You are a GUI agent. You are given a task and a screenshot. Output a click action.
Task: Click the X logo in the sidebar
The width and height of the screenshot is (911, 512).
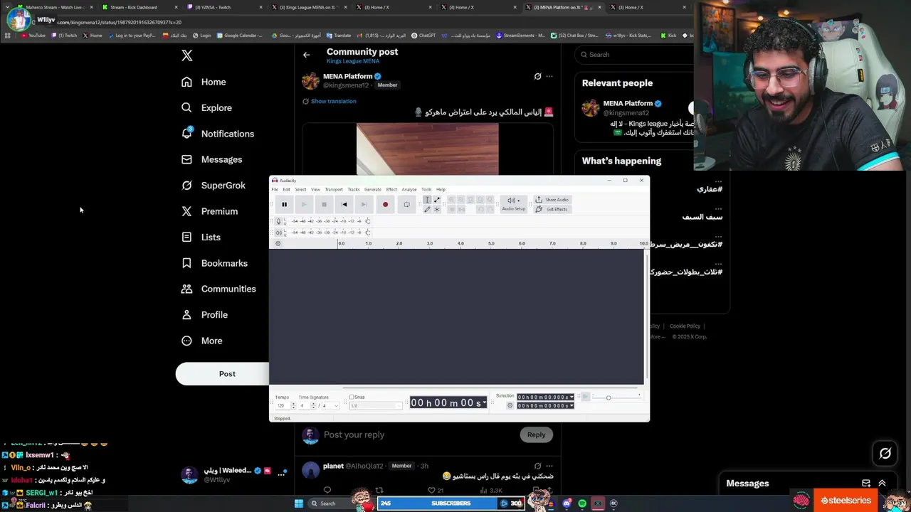187,55
